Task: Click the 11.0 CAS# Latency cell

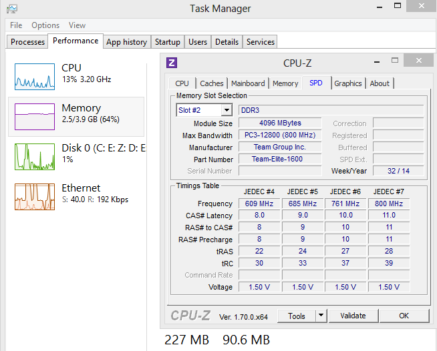Action: click(x=389, y=215)
